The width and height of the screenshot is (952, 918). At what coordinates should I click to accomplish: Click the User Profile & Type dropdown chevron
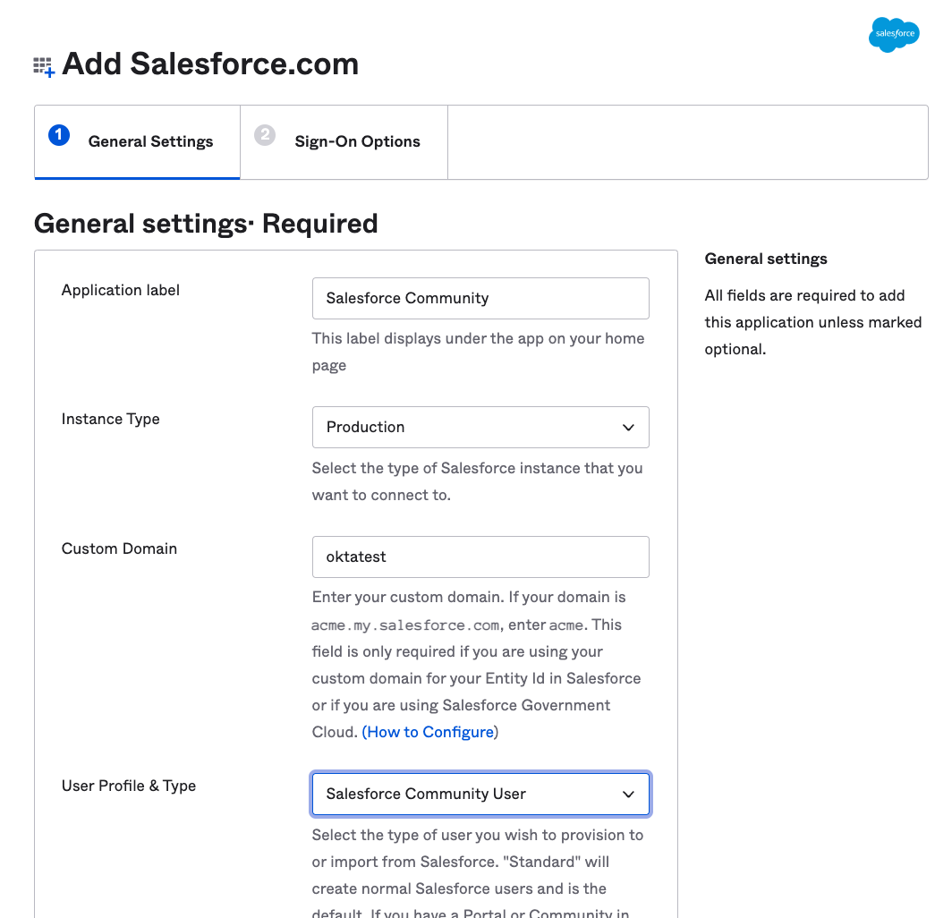click(x=629, y=794)
